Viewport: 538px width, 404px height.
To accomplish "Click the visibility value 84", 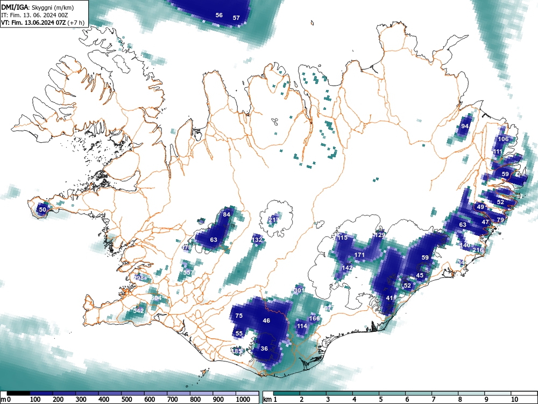I will [226, 214].
